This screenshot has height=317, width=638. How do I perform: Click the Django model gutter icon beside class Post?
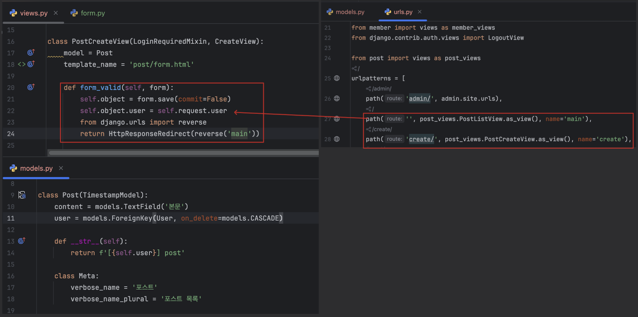click(x=22, y=195)
